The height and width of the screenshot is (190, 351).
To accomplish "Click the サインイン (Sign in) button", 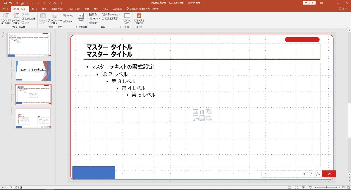I will 309,3.
